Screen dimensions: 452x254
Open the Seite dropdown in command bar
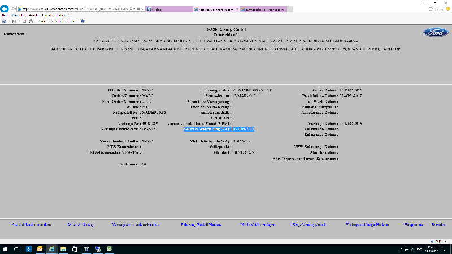[x=43, y=21]
